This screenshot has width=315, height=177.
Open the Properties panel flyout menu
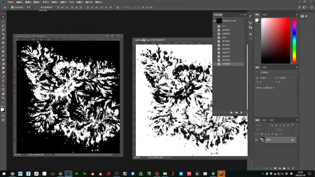(297, 67)
